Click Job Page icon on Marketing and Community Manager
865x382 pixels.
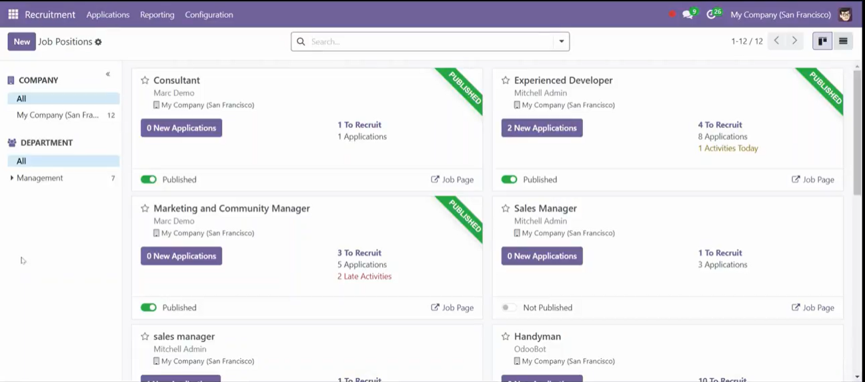[x=435, y=307]
